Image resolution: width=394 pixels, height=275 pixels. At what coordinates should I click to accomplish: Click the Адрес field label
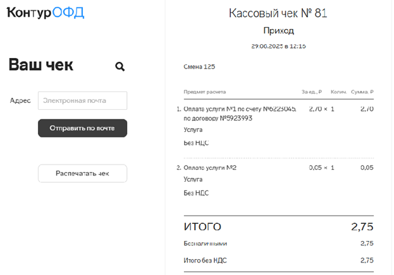pos(20,100)
